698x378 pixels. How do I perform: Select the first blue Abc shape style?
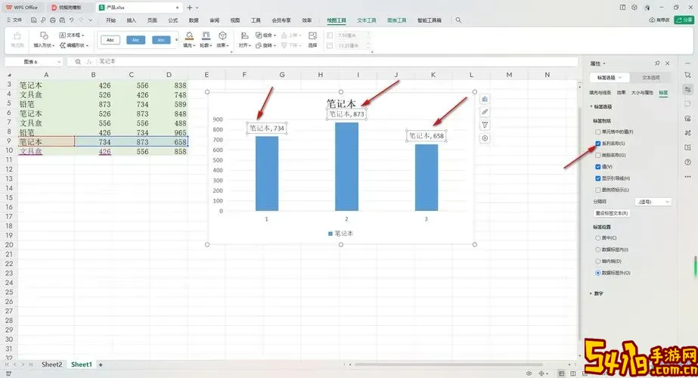136,40
